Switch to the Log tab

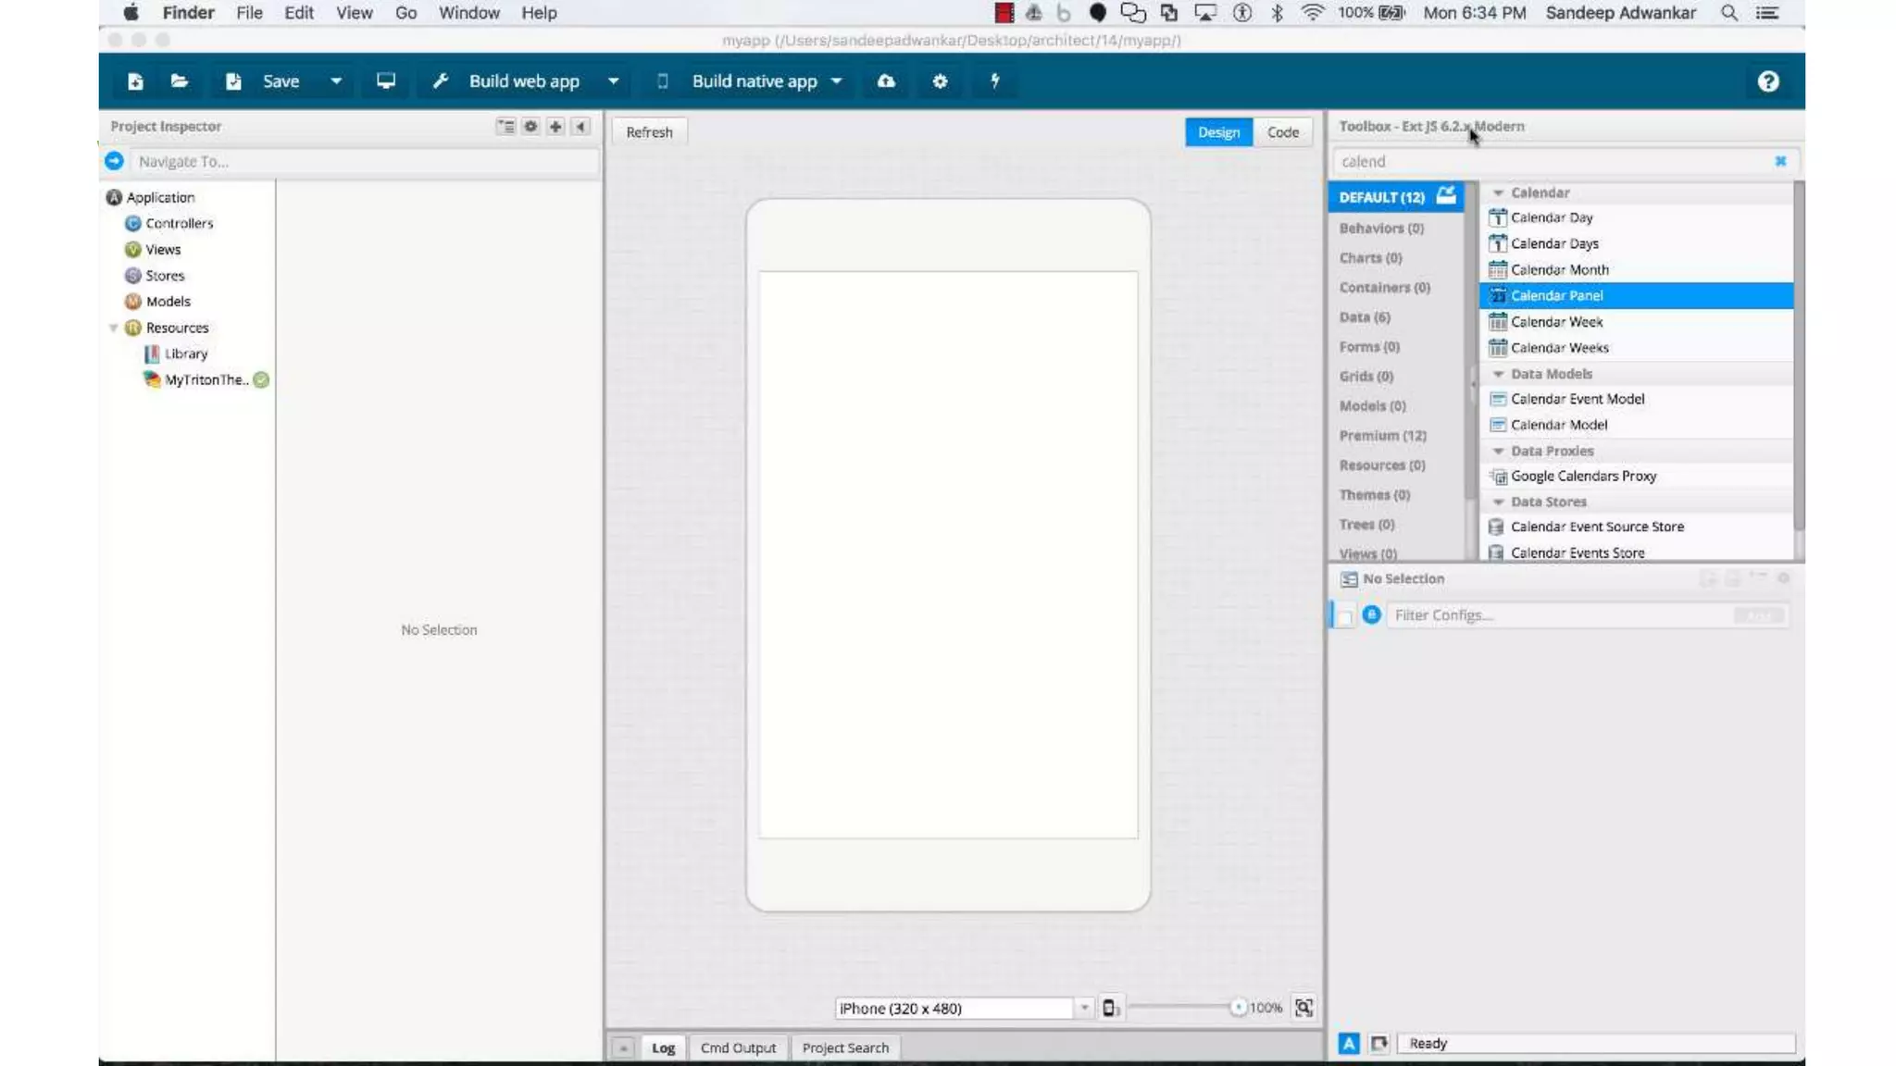tap(663, 1047)
